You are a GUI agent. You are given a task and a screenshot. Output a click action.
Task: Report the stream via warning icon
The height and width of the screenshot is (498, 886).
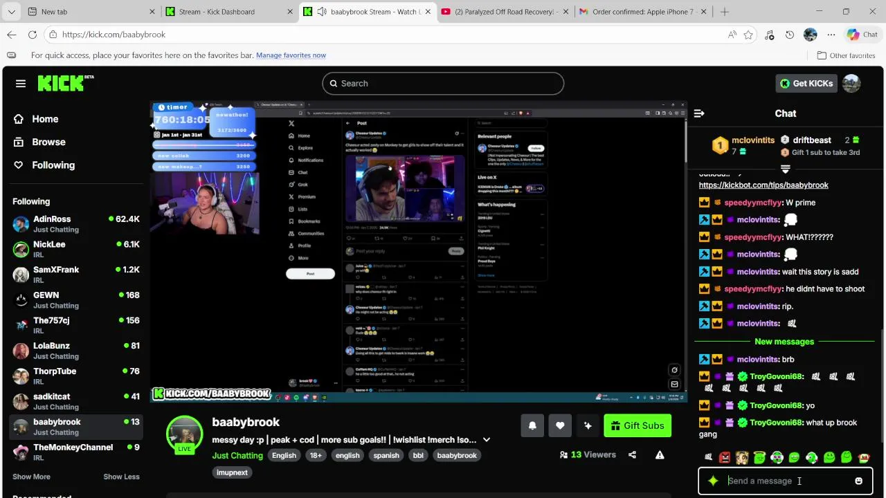[x=660, y=455]
